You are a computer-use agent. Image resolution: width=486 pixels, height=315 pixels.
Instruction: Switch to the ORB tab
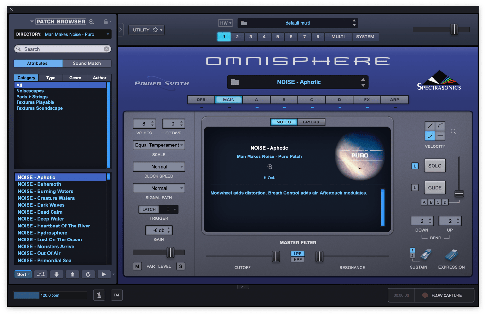[201, 100]
